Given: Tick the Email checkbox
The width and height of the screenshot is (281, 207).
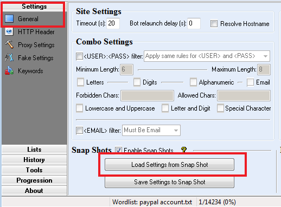Looking at the screenshot, I should tap(250, 82).
